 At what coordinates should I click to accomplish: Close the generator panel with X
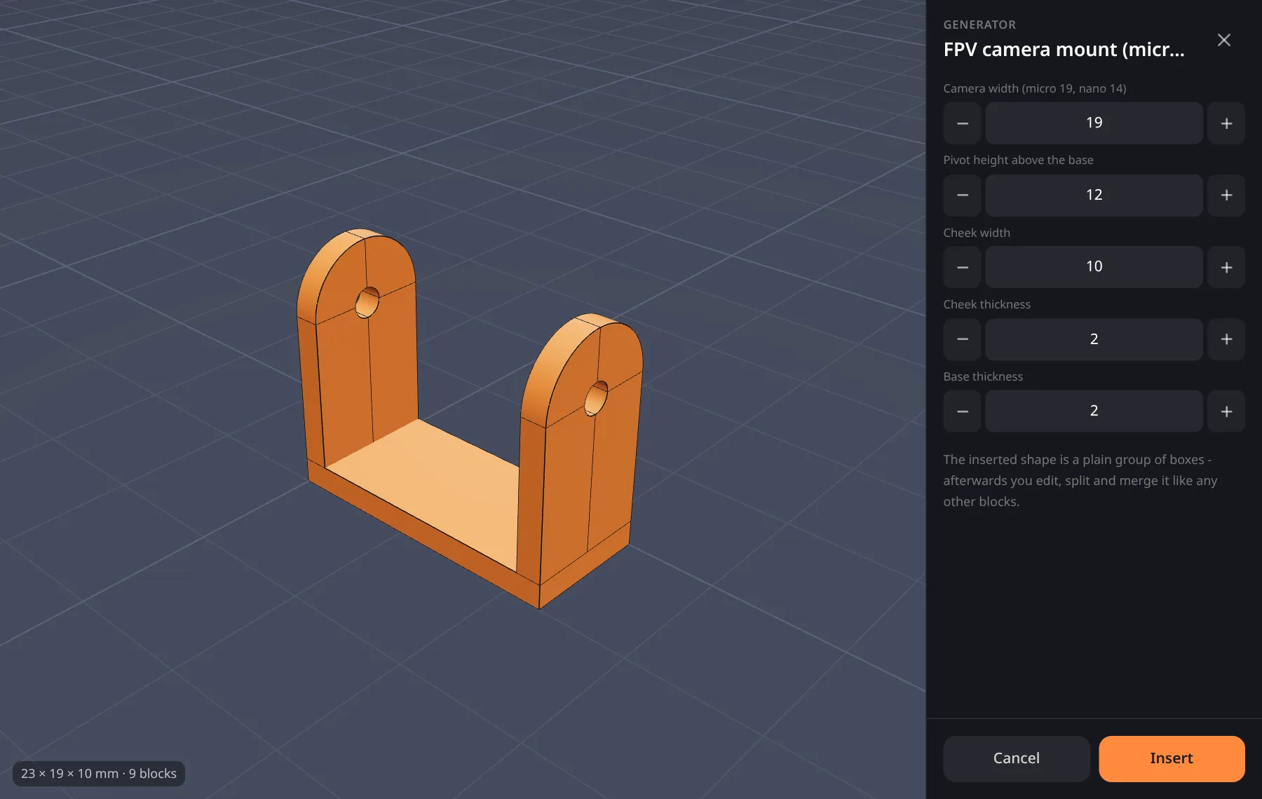pyautogui.click(x=1224, y=40)
